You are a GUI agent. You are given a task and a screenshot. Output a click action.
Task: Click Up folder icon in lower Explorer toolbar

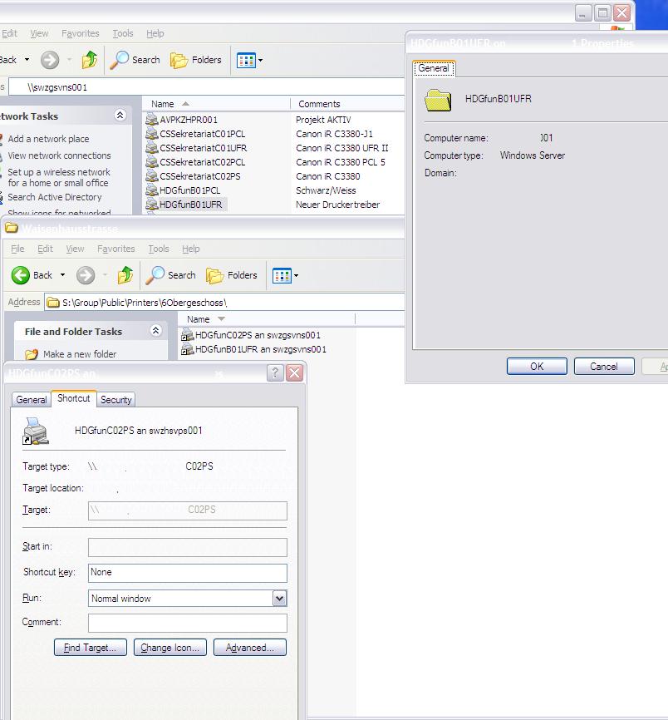coord(125,275)
